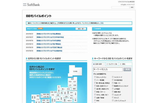Select 埼玉 prefecture on the map
The width and height of the screenshot is (158, 103).
tap(72, 95)
